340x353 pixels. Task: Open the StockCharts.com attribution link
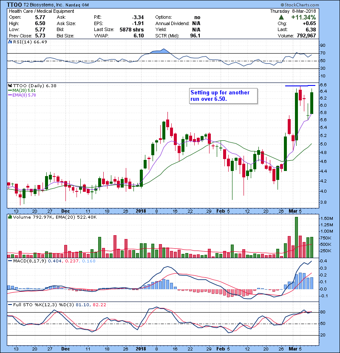pyautogui.click(x=300, y=5)
